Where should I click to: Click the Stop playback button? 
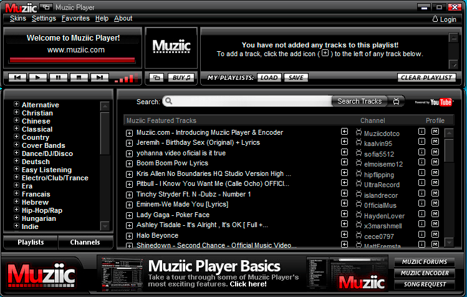[x=79, y=77]
